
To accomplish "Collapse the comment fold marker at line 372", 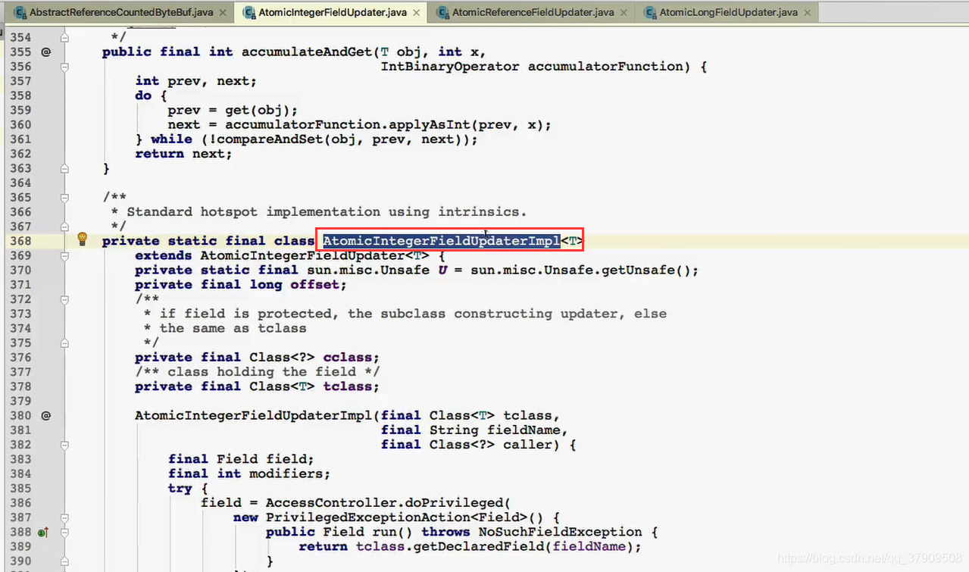I will click(x=64, y=299).
